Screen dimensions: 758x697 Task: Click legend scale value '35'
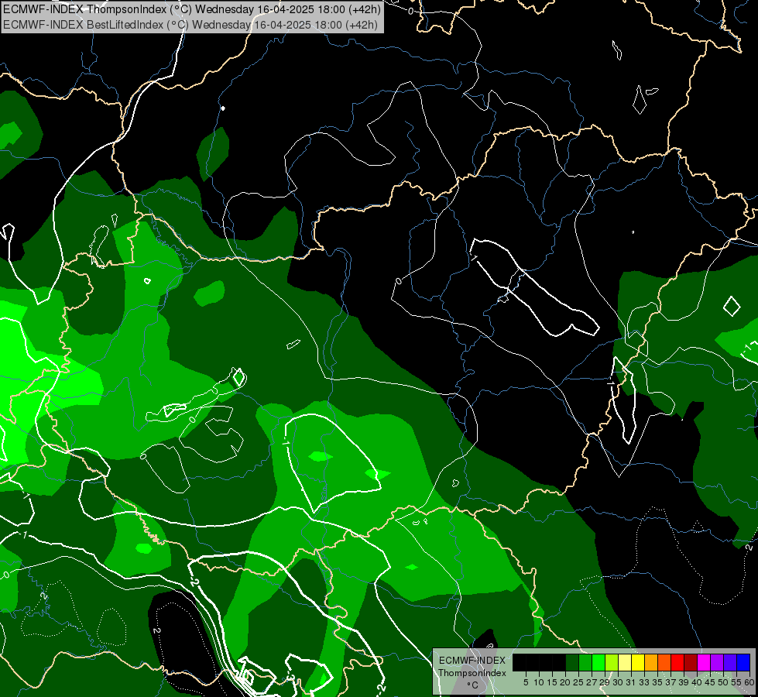click(657, 682)
